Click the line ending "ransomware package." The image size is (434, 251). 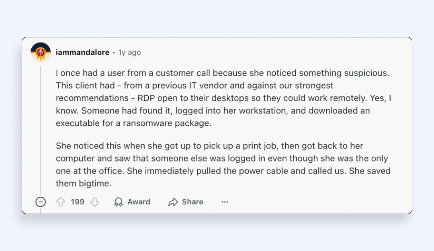tap(133, 123)
